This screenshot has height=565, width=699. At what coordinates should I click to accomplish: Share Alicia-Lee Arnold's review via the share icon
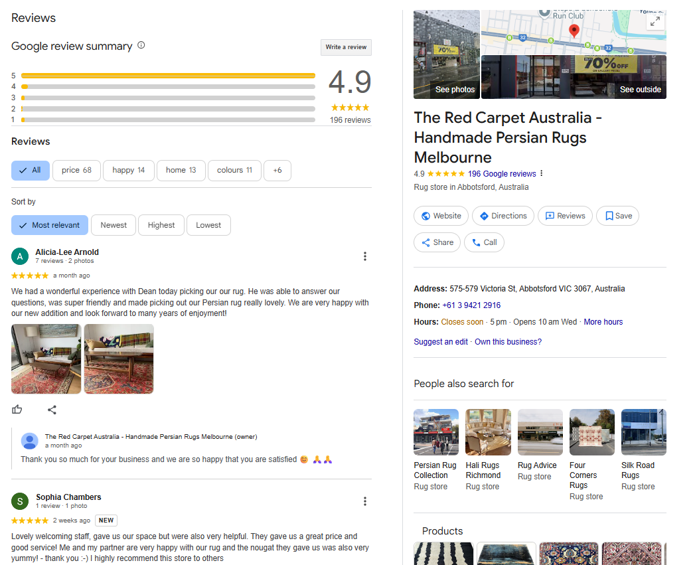(x=52, y=410)
